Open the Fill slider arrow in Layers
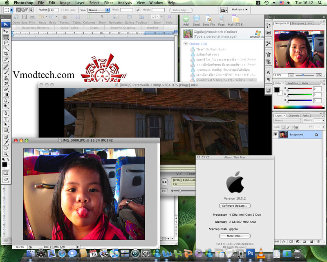Screen dimensions: 327x262 [323, 127]
